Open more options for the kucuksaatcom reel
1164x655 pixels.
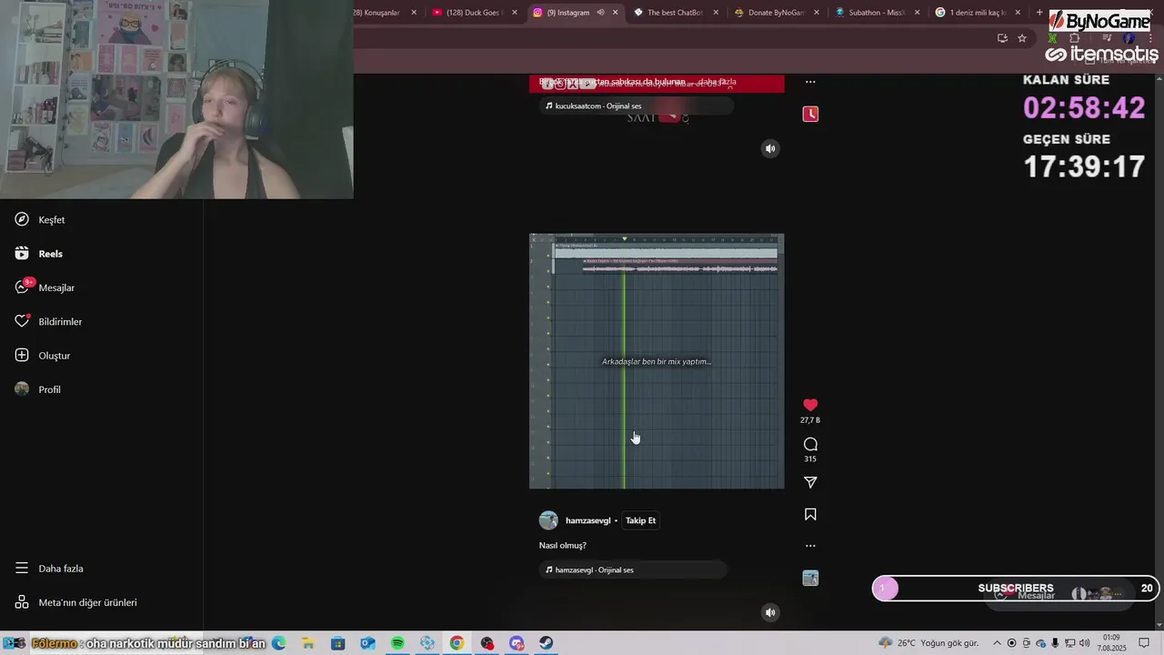tap(810, 82)
